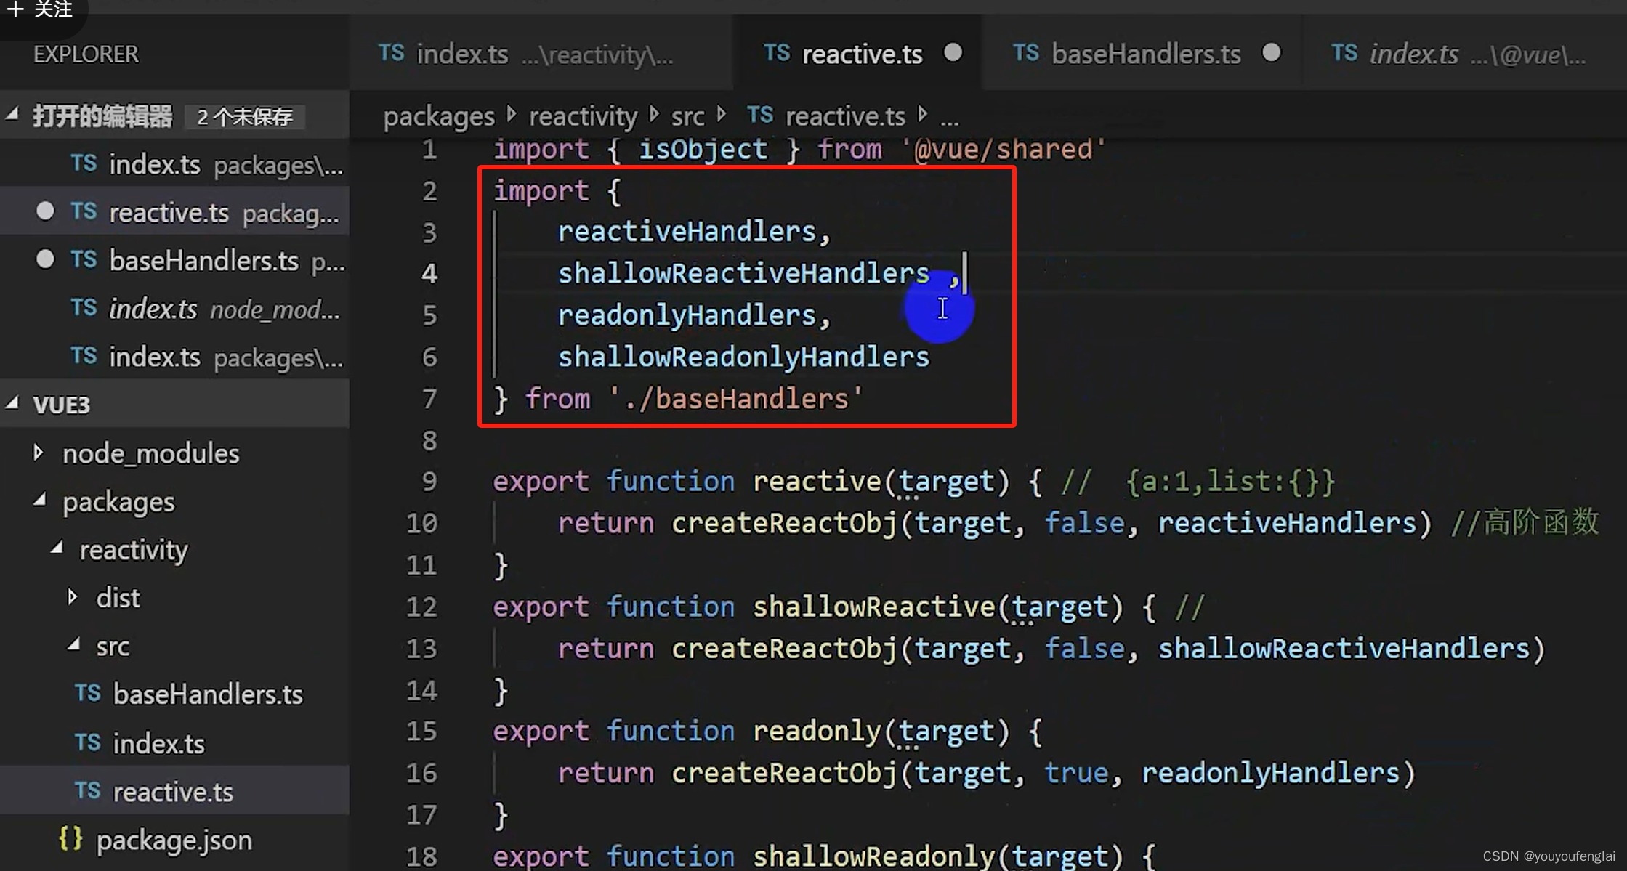1627x871 pixels.
Task: Click 'true' argument on line 16
Action: (x=1075, y=774)
